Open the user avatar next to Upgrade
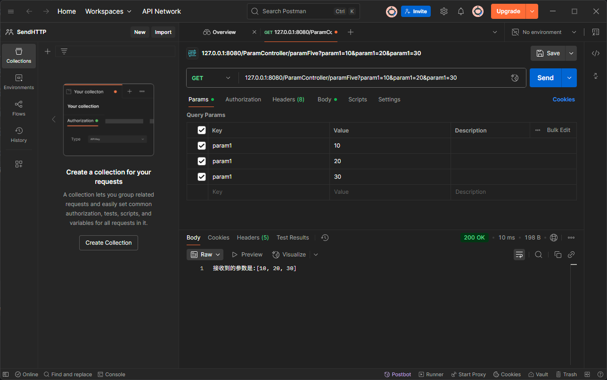 point(478,11)
